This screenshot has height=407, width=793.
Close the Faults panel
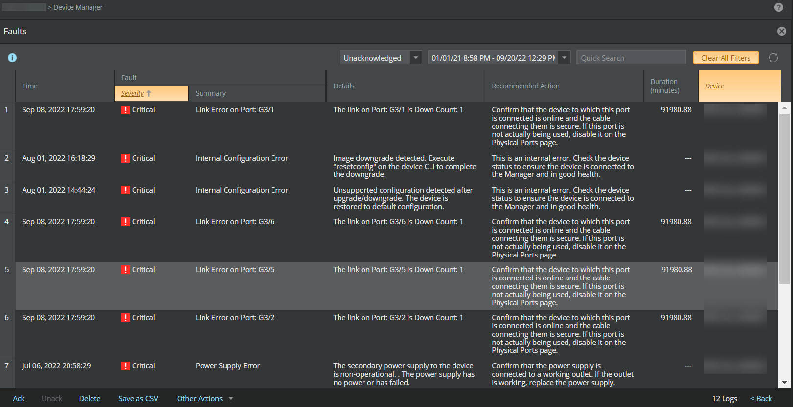782,31
